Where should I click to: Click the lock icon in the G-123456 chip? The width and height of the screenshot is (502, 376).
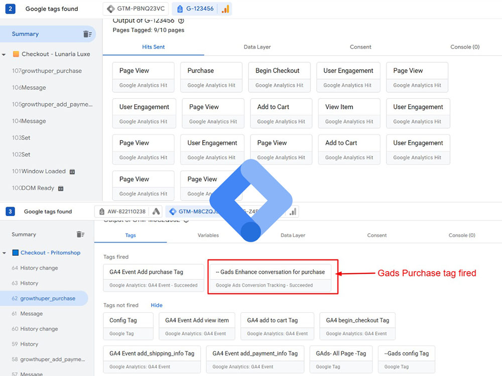180,9
